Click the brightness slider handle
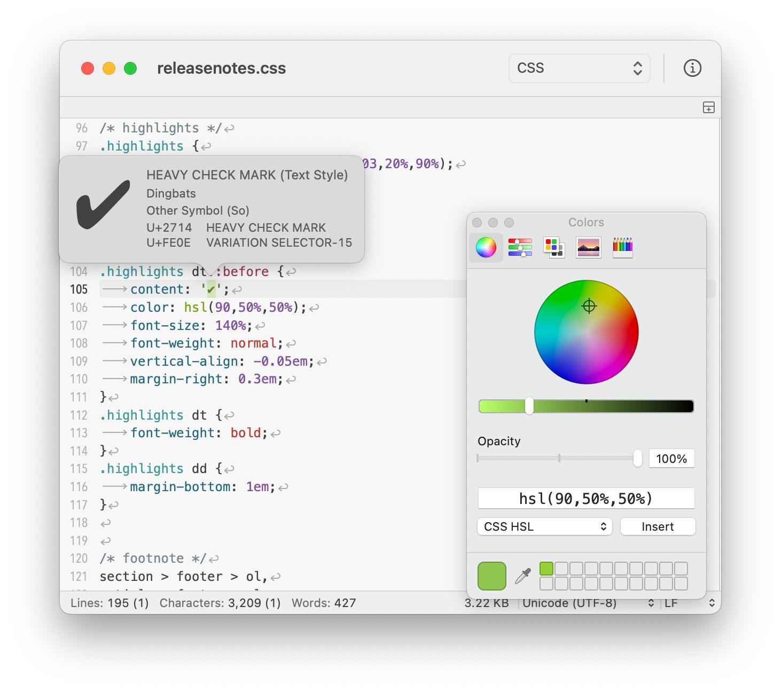The image size is (782, 693). coord(529,406)
